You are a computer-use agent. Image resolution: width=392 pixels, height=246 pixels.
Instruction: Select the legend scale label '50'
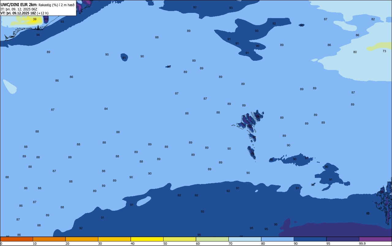point(165,244)
